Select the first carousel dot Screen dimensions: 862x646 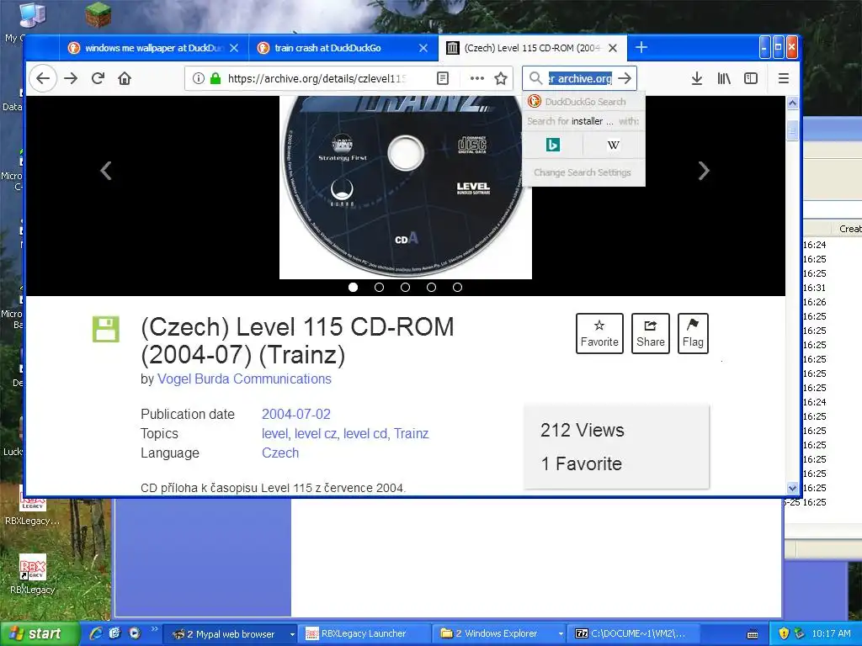tap(353, 288)
